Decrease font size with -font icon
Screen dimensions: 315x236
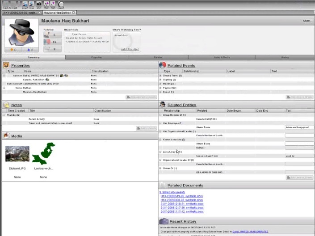pos(53,4)
